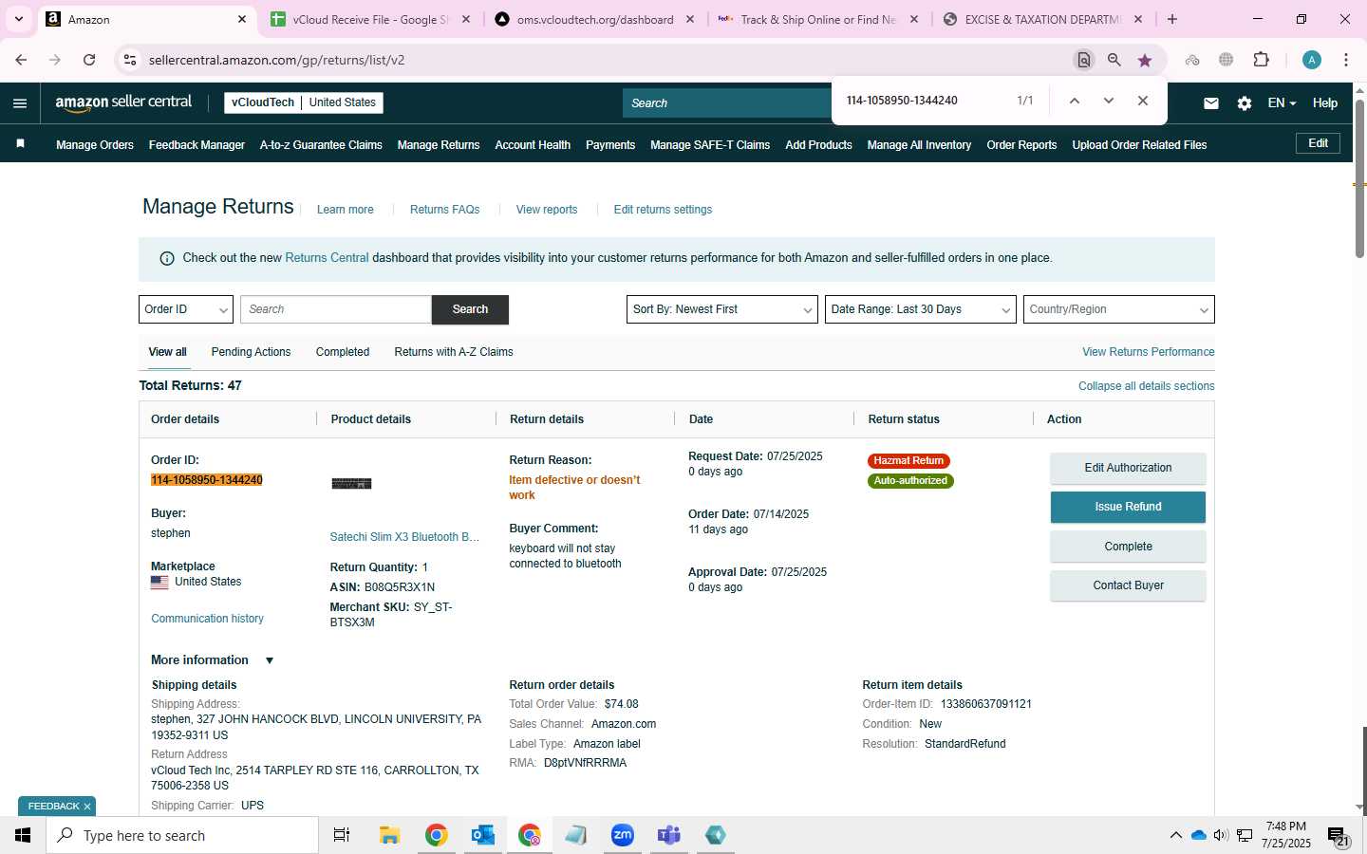Switch to the Pending Actions tab

[251, 352]
